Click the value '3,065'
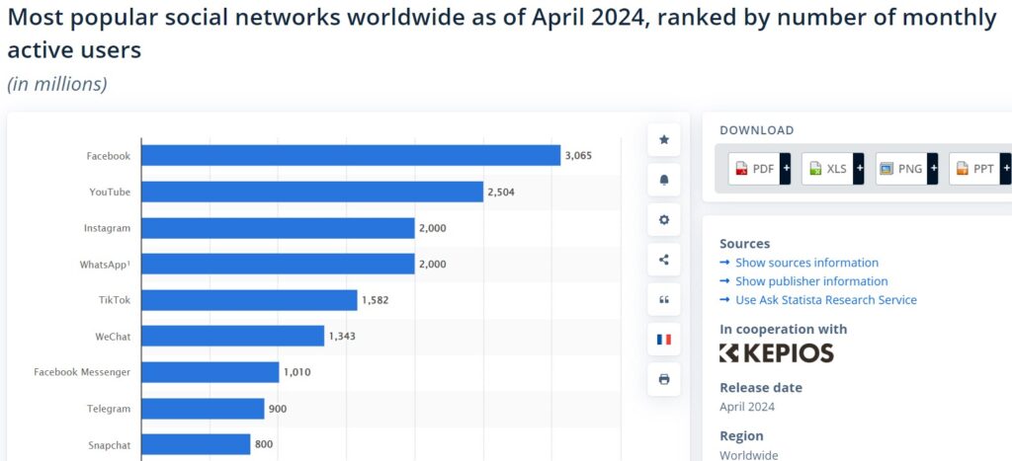This screenshot has width=1012, height=461. coord(578,155)
